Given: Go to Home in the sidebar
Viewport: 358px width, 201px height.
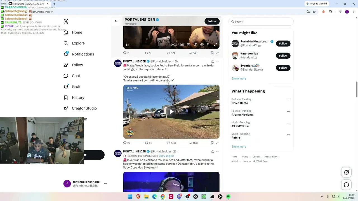Looking at the screenshot, I should (73, 32).
